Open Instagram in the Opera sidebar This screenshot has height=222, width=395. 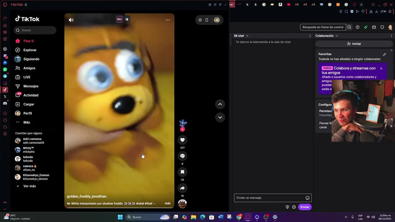[5, 83]
